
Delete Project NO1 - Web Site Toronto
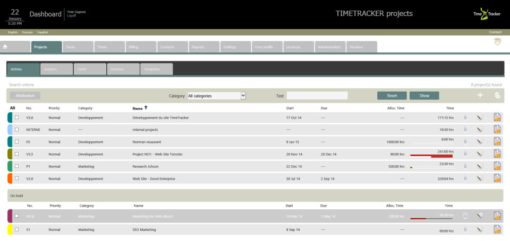click(x=465, y=154)
